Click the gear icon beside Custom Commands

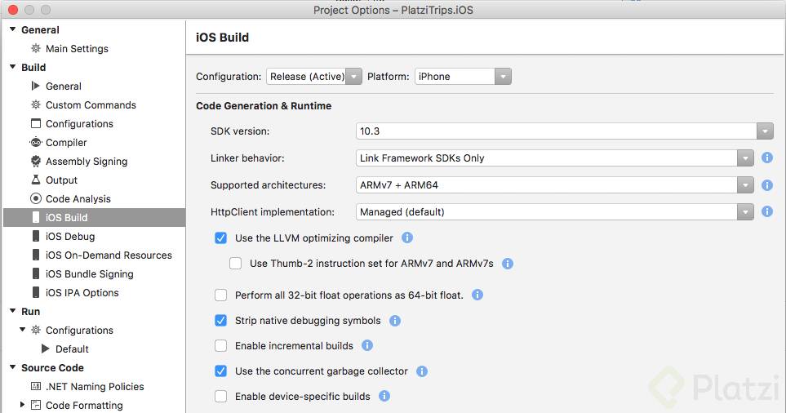pos(36,104)
